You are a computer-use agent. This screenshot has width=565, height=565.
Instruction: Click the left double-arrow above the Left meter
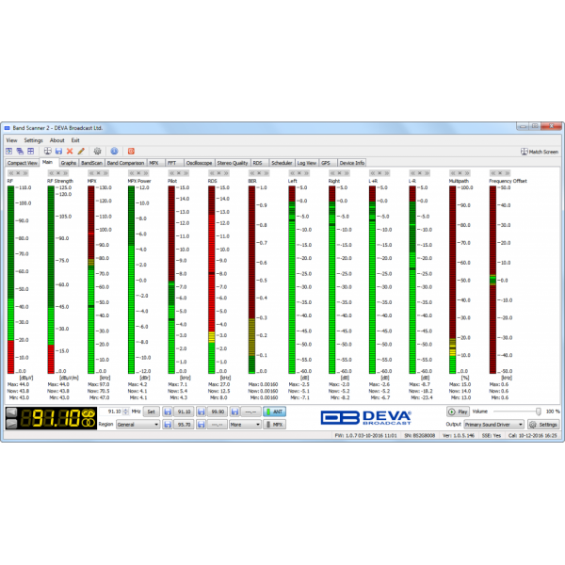coord(292,173)
